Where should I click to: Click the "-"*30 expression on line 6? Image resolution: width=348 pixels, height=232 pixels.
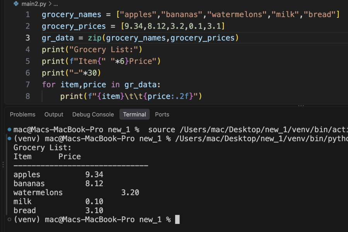(83, 73)
